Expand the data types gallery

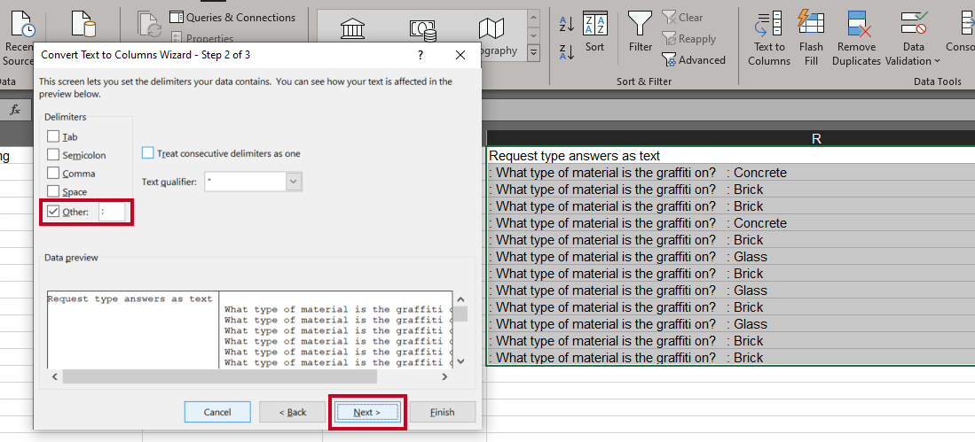(533, 54)
